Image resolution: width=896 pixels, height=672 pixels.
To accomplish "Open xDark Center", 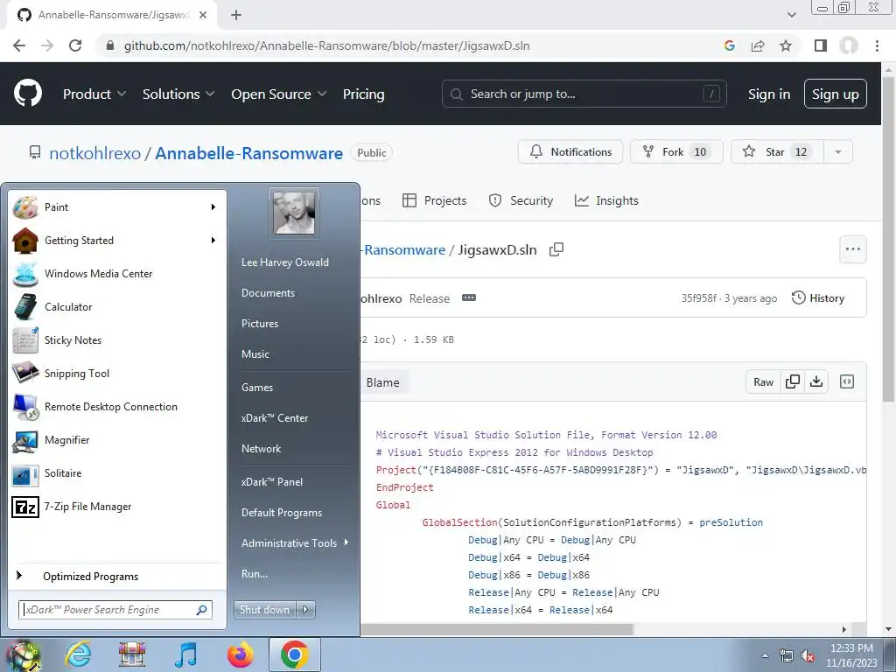I will pyautogui.click(x=274, y=417).
